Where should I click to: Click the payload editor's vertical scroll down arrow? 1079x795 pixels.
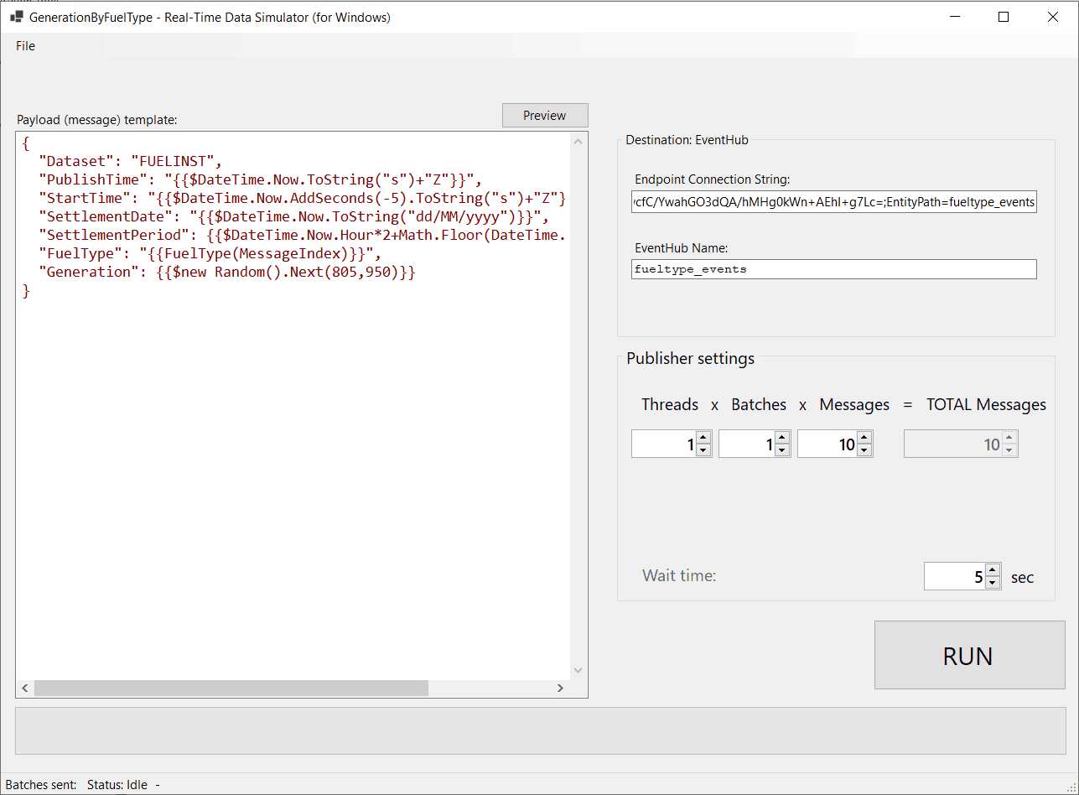[x=578, y=670]
